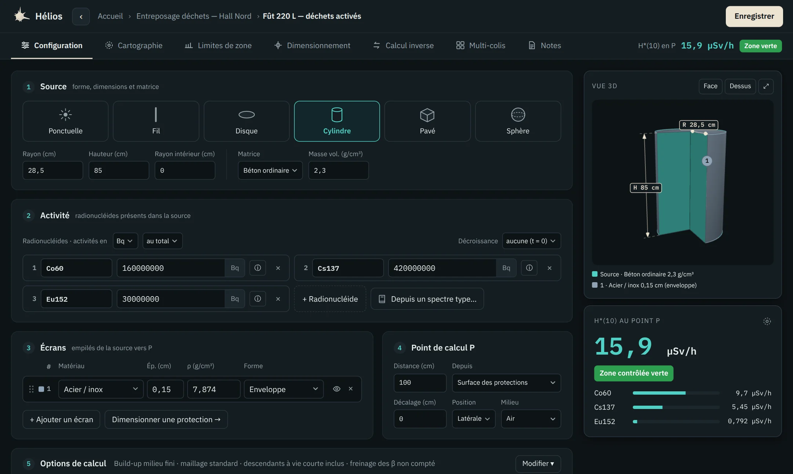Click the drag handle of screen 1

coord(31,389)
